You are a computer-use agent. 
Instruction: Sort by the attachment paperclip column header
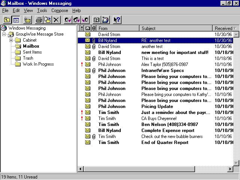pos(94,28)
